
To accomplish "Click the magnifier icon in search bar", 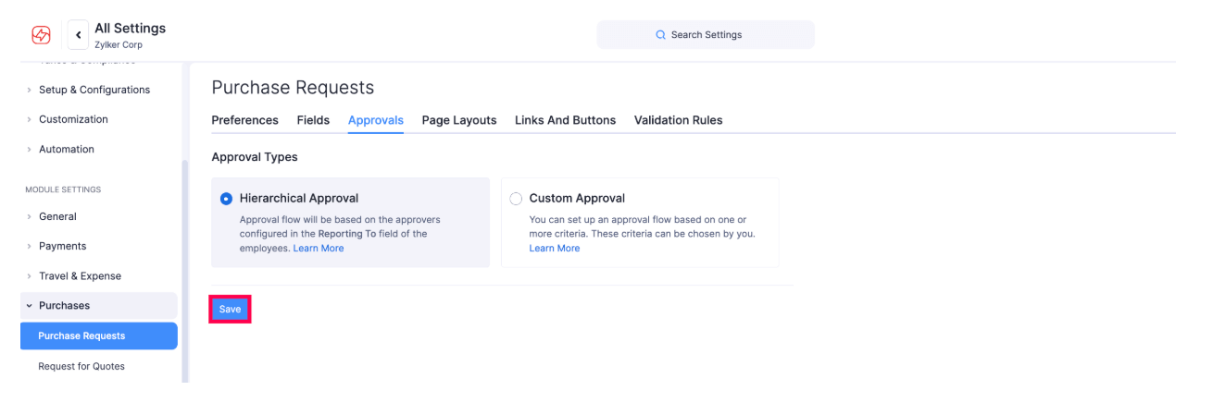I will pyautogui.click(x=660, y=35).
